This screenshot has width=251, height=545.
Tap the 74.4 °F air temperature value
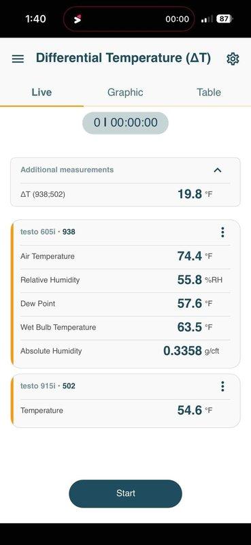click(x=195, y=256)
